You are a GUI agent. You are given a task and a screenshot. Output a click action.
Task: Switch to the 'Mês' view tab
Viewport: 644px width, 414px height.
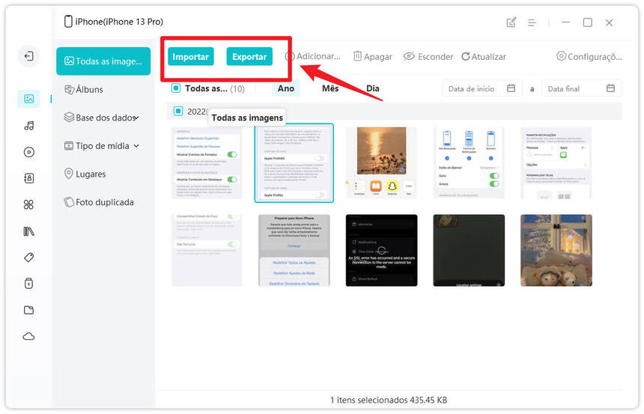(x=330, y=88)
